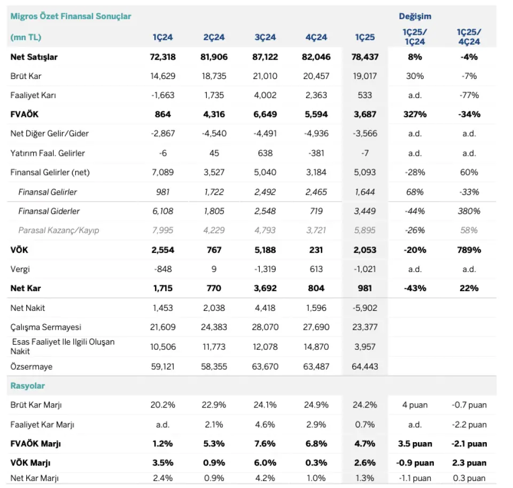Select the Net Satışlar row label
Viewport: 513px width, 488px height.
(x=34, y=57)
